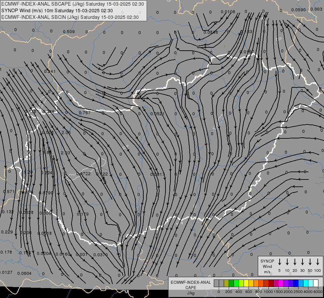Click the 0.0846 CAPE value on map

coord(211,32)
